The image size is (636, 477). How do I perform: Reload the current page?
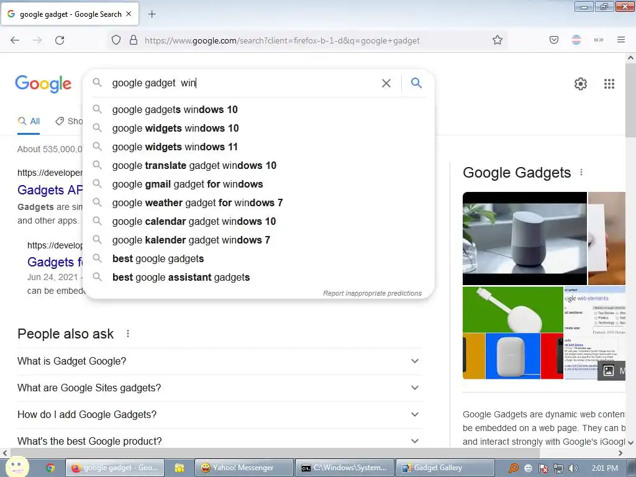[60, 40]
